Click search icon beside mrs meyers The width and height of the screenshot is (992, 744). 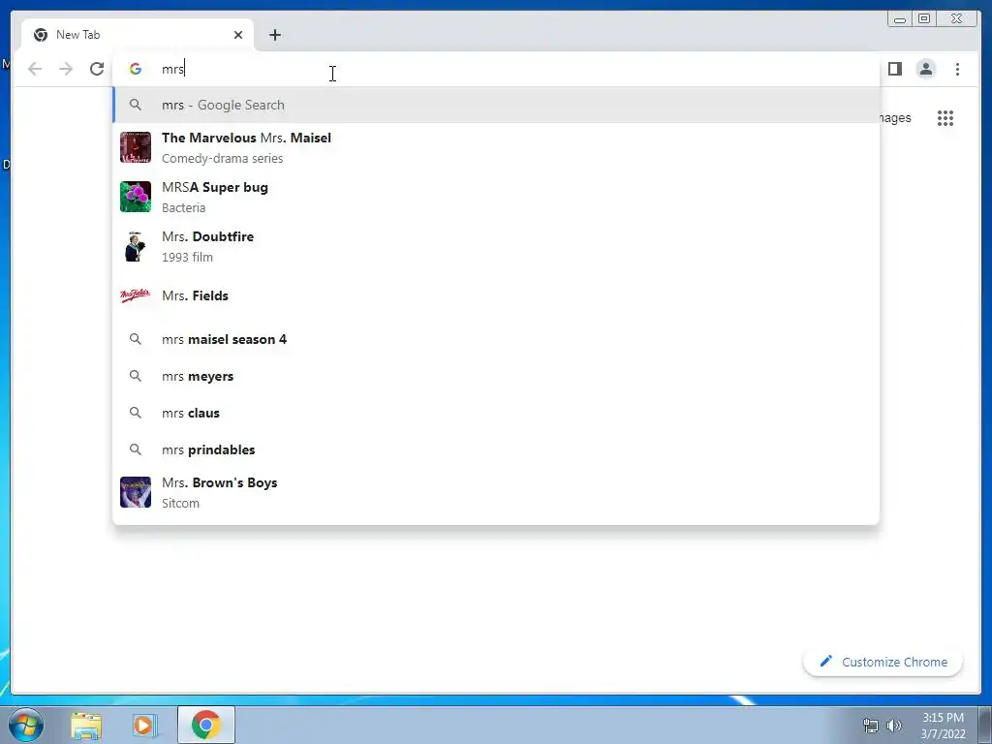pos(136,376)
